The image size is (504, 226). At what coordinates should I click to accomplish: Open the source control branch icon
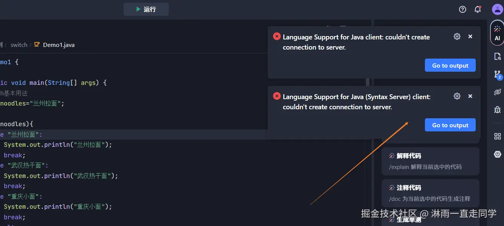(498, 75)
